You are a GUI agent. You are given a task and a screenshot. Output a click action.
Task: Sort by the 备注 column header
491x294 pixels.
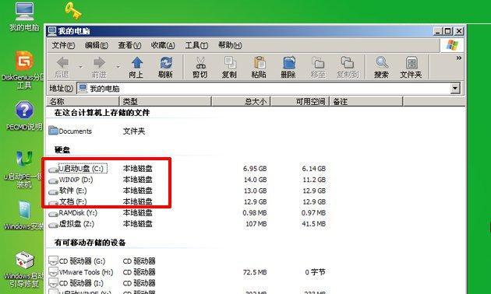click(x=366, y=102)
